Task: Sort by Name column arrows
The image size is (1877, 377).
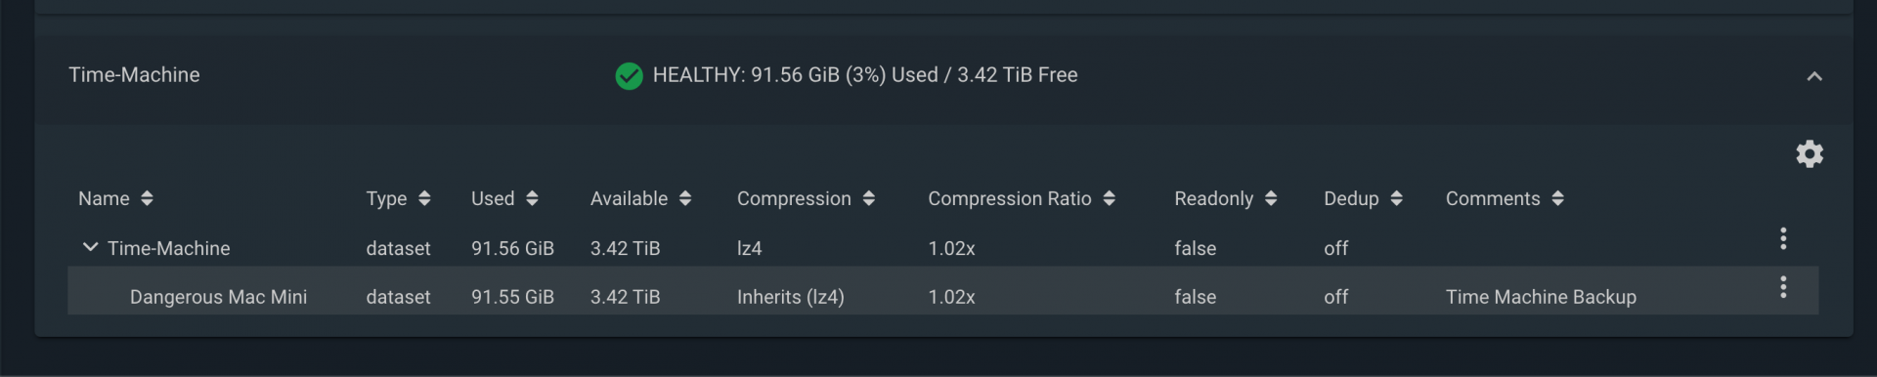Action: point(147,198)
